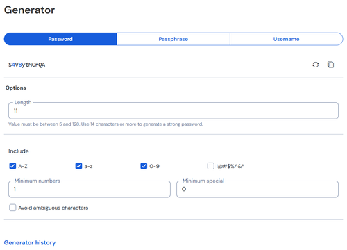The height and width of the screenshot is (250, 347).
Task: Click the Generator page title
Action: point(29,10)
